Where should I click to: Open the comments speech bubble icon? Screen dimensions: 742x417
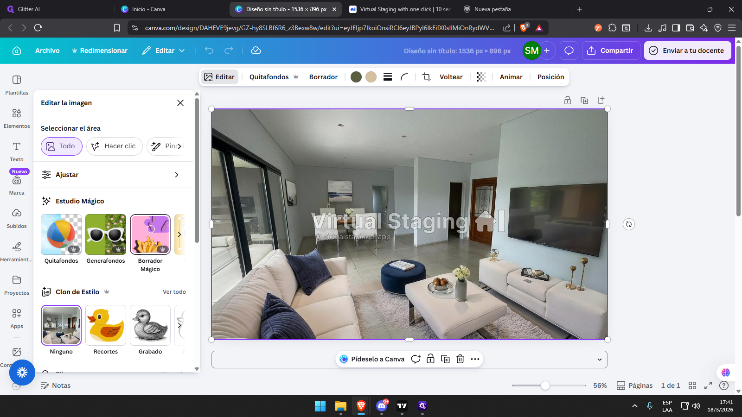(x=569, y=51)
